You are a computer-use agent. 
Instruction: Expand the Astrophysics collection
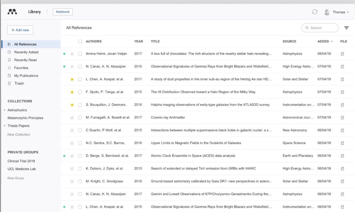(x=5, y=110)
